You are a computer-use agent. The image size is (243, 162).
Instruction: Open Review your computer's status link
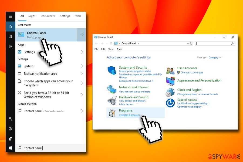click(135, 71)
